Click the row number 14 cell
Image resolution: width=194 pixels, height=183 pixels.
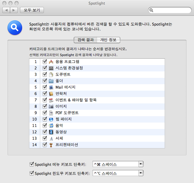coord(35,145)
